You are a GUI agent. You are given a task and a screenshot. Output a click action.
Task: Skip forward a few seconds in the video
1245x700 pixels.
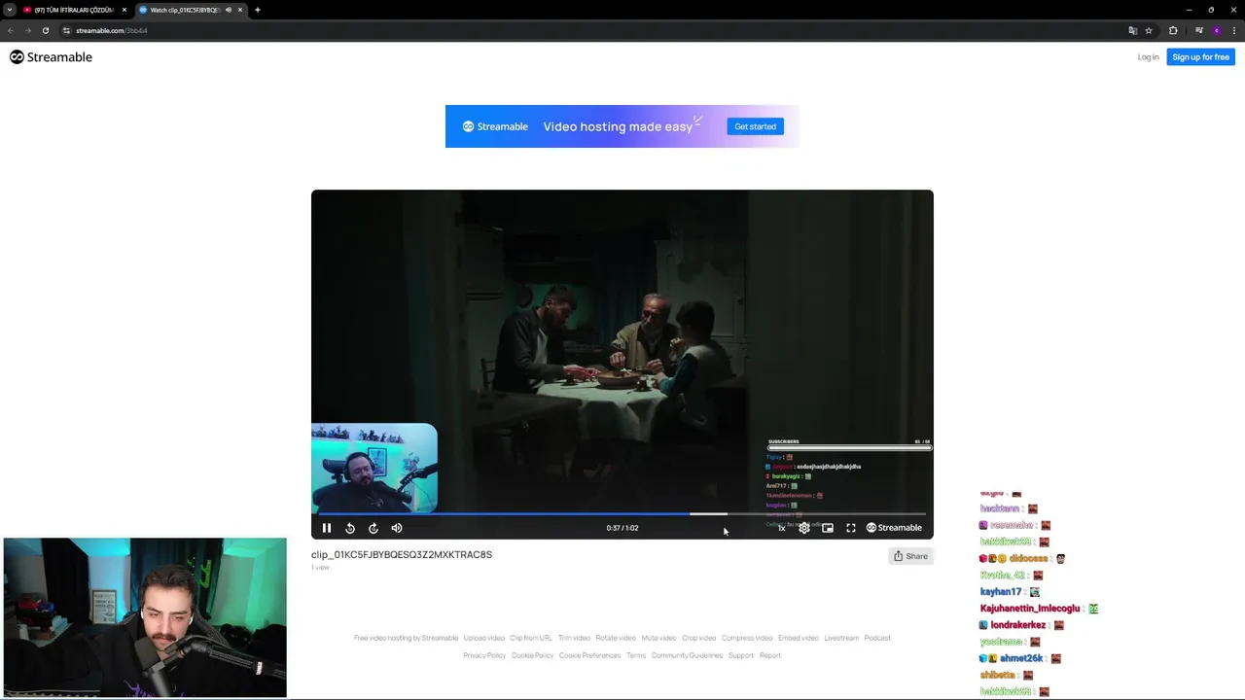(x=373, y=528)
